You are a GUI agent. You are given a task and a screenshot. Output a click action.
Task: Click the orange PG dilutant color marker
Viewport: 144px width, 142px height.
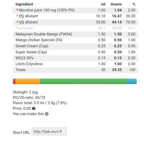pyautogui.click(x=17, y=16)
